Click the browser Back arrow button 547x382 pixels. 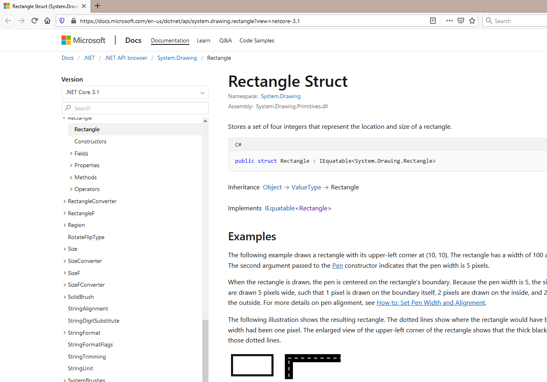[x=8, y=21]
